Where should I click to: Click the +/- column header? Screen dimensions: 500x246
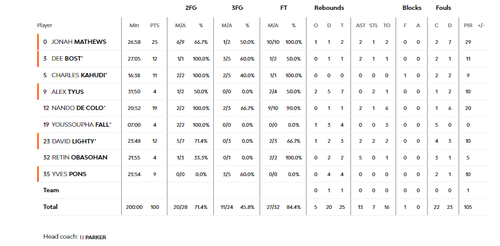[x=481, y=25]
